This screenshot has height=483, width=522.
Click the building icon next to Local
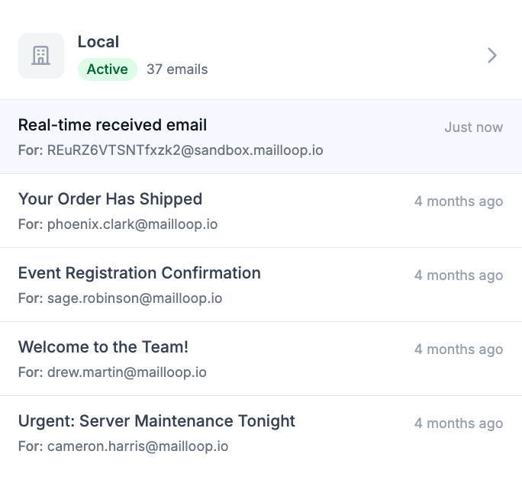[x=40, y=56]
